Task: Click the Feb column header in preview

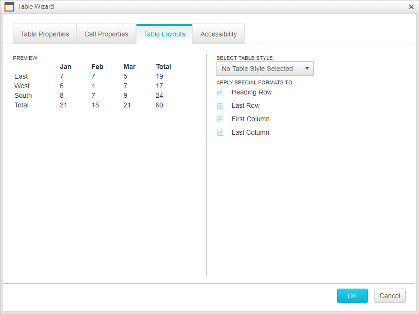Action: 97,67
